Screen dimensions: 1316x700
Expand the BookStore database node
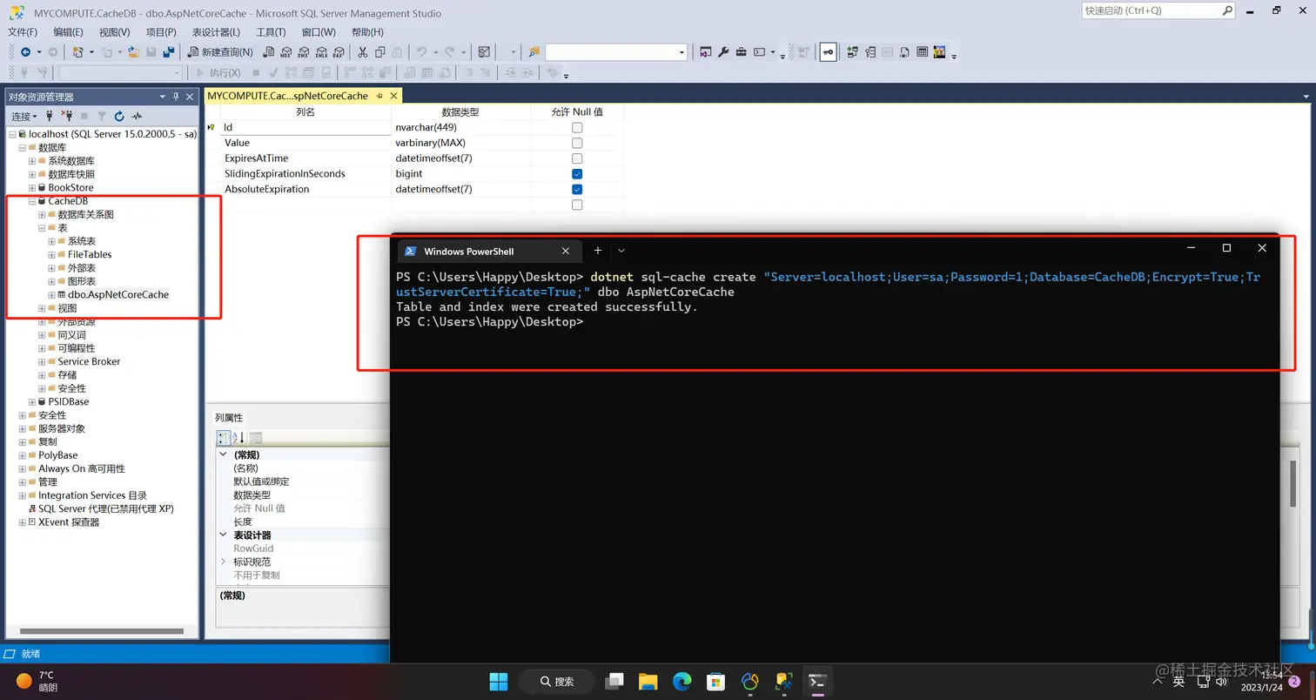[x=32, y=188]
